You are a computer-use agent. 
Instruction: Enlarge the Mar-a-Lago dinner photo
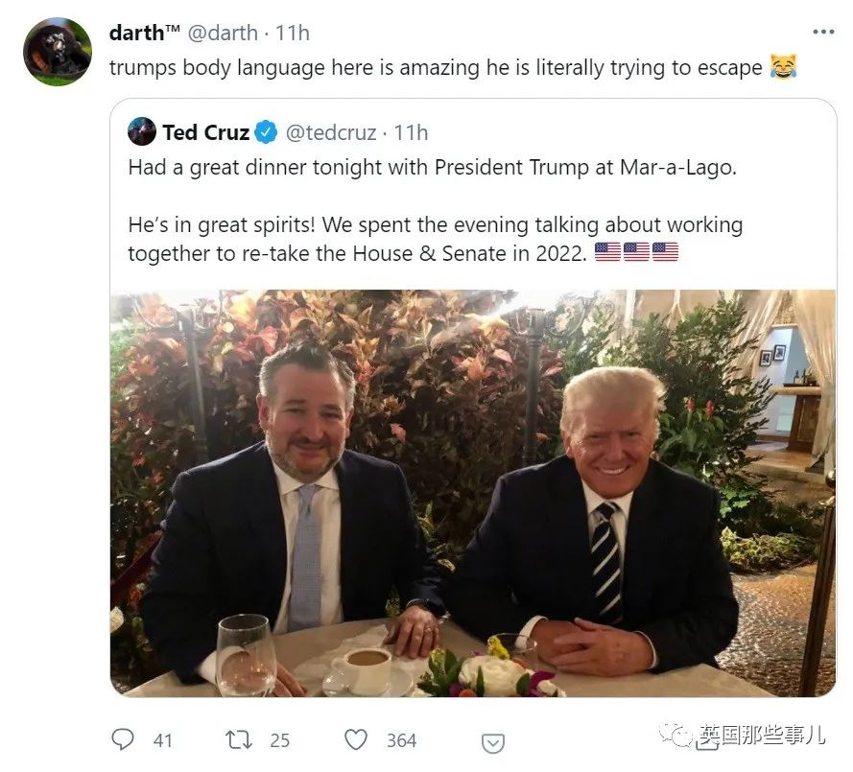click(473, 493)
